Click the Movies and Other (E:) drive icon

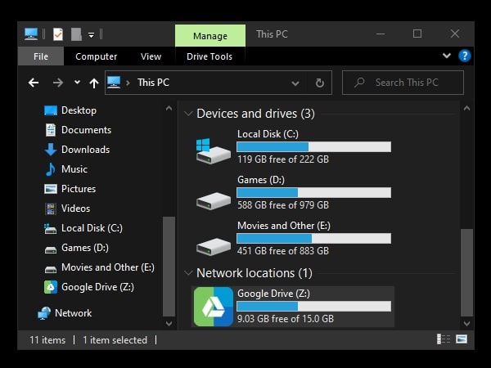(214, 247)
